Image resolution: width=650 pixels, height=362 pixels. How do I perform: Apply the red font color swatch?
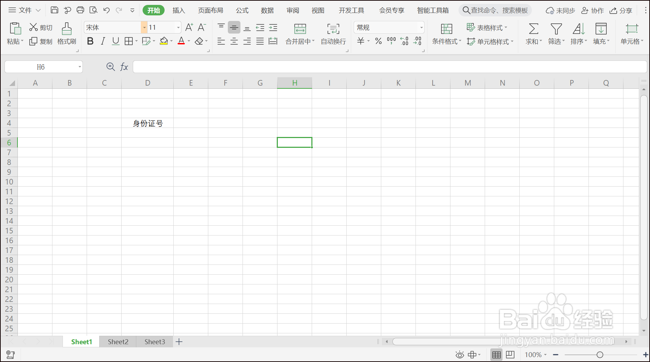[x=181, y=41]
